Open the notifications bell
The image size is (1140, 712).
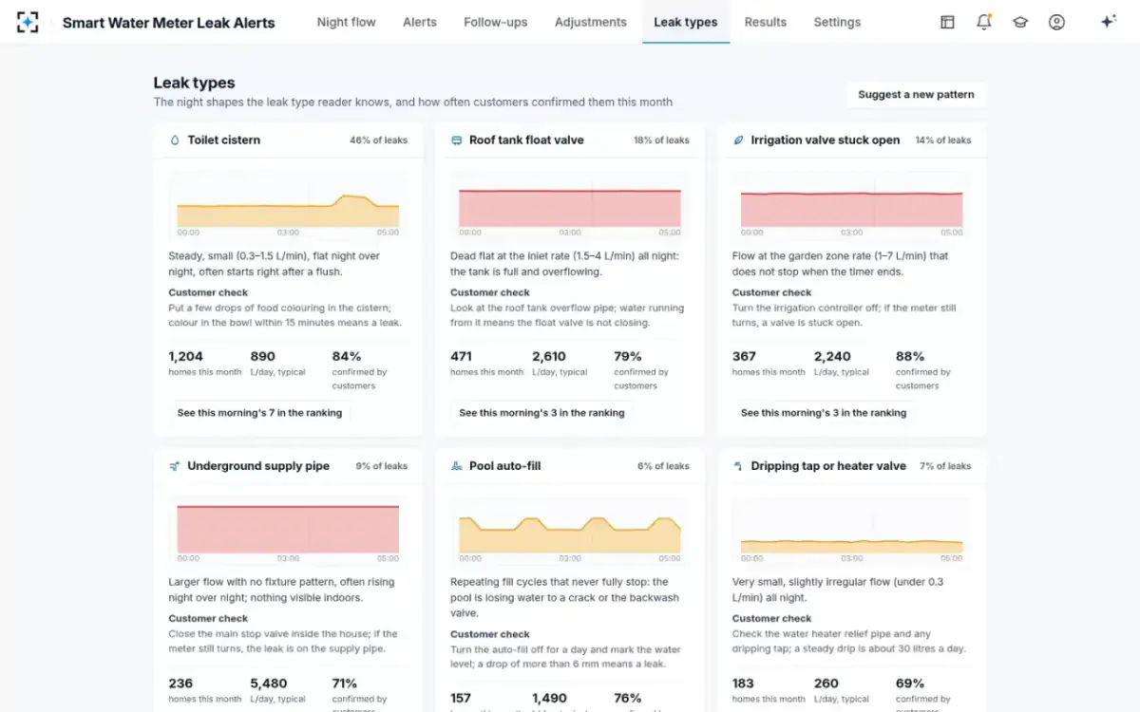984,22
